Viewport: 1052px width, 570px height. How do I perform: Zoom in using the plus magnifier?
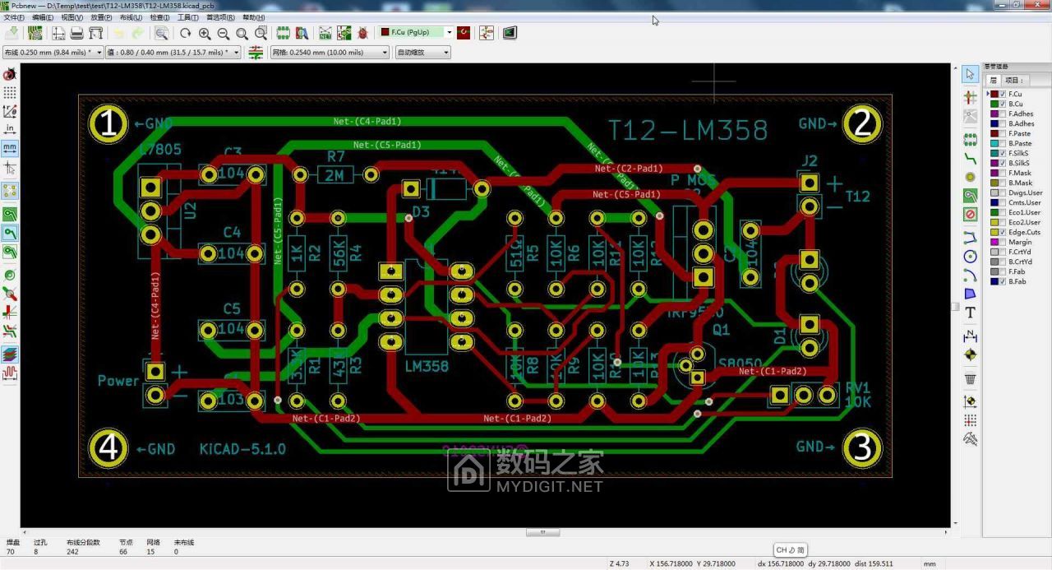[205, 33]
